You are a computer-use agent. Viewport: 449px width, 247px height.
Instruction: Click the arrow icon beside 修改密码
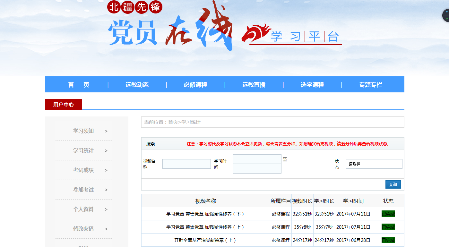tap(106, 229)
